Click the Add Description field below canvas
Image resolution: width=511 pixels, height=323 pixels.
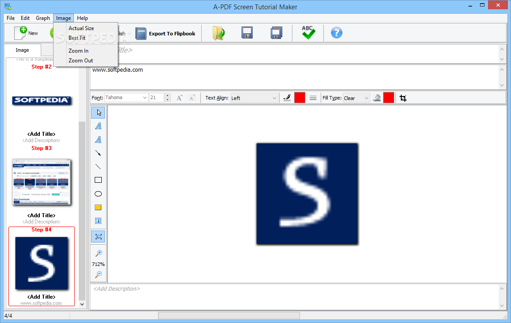[x=294, y=296]
